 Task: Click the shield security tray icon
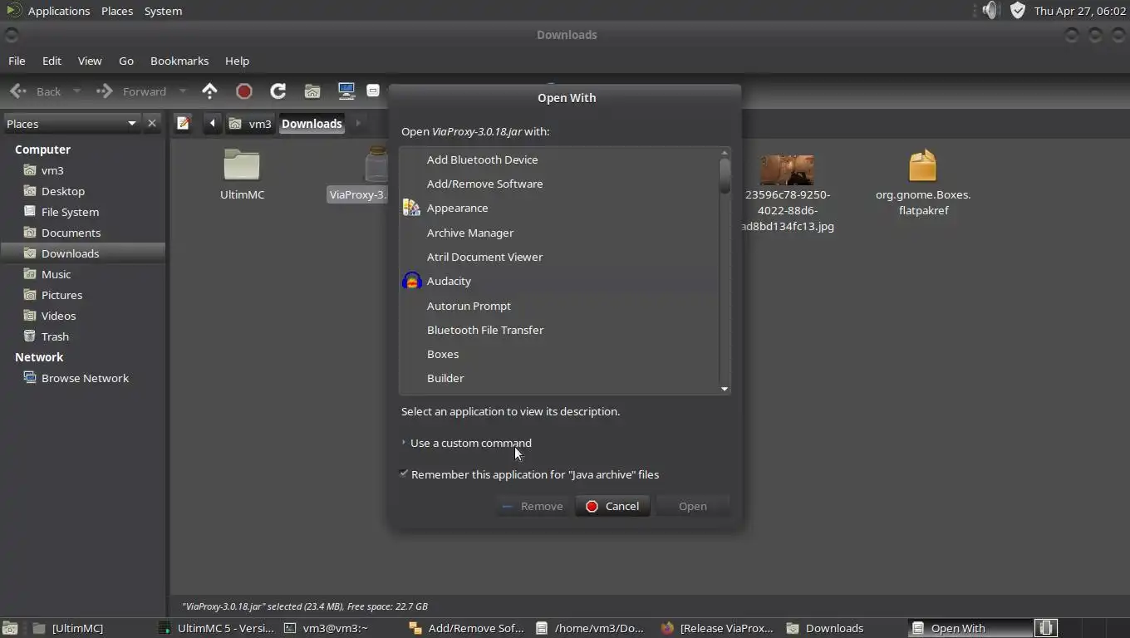click(1018, 11)
